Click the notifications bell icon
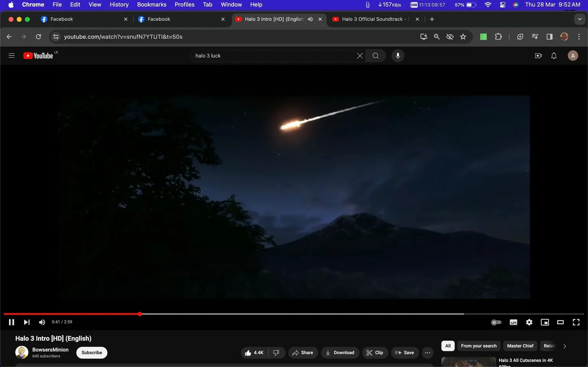Image resolution: width=588 pixels, height=367 pixels. click(x=554, y=55)
